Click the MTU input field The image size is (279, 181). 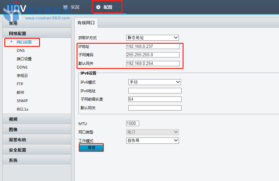point(133,124)
